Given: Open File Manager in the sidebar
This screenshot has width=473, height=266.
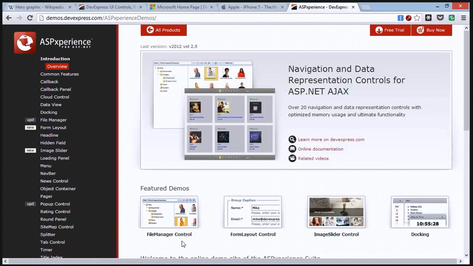Looking at the screenshot, I should pyautogui.click(x=53, y=120).
